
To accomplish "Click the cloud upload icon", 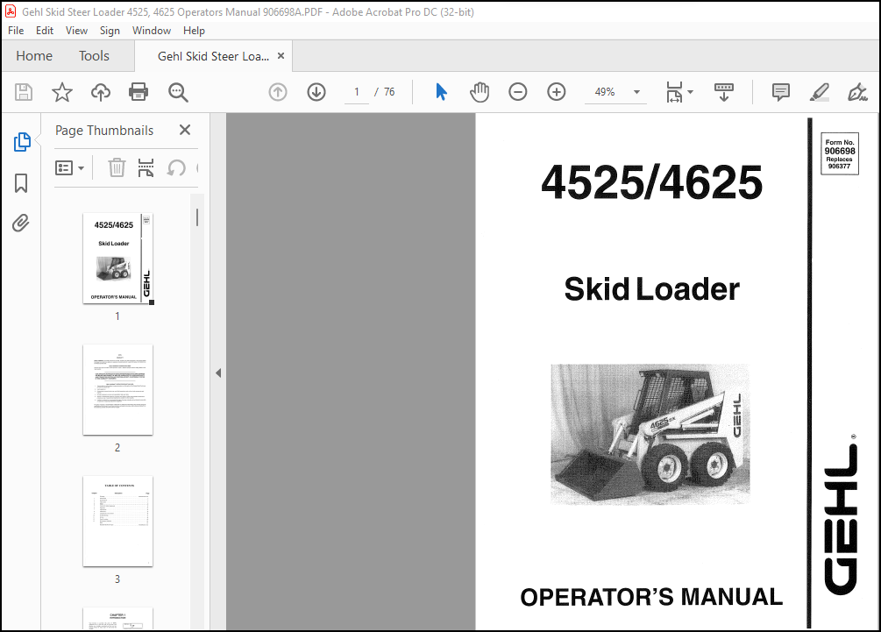I will click(x=101, y=91).
